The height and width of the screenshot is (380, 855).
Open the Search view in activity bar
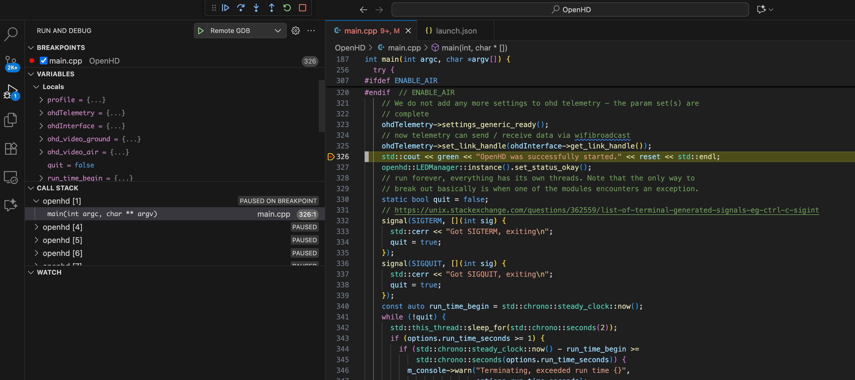[x=11, y=34]
